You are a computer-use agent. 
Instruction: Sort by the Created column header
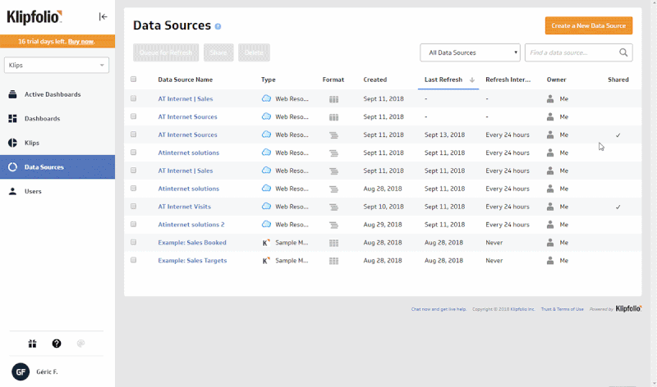(x=375, y=80)
